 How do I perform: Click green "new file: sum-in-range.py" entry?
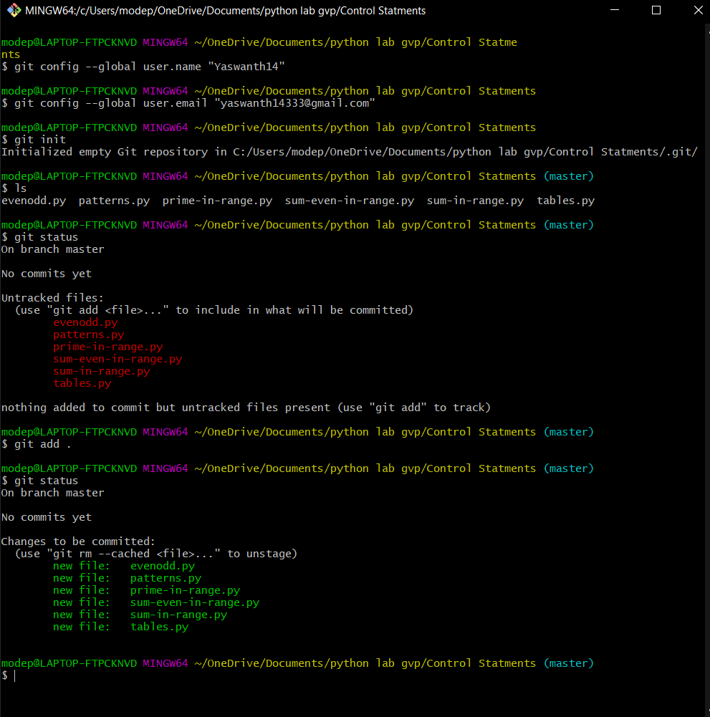[140, 615]
